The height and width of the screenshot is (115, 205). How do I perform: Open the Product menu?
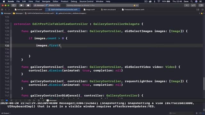coord(64,1)
